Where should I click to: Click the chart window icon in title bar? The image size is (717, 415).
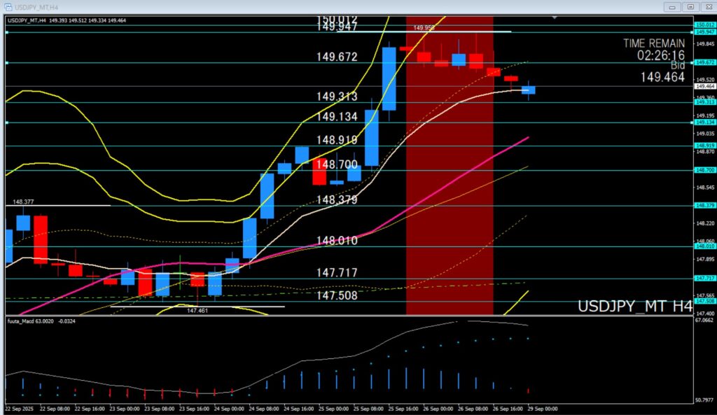pyautogui.click(x=8, y=6)
